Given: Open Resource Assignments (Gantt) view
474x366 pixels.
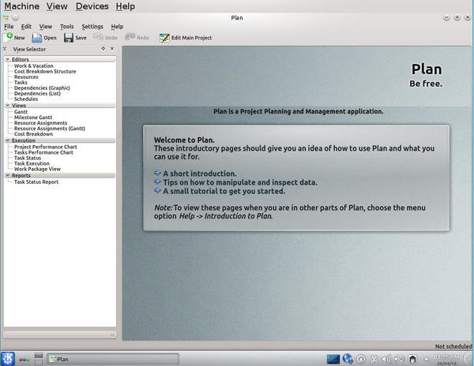Looking at the screenshot, I should [x=50, y=129].
